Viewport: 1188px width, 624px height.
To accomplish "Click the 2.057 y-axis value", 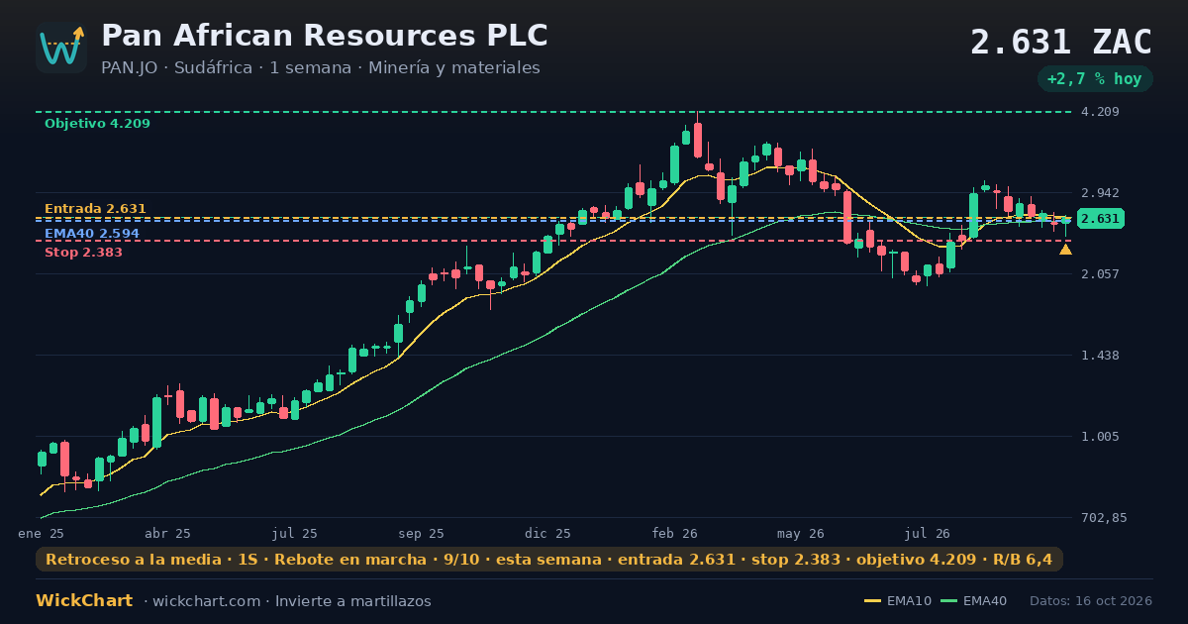I will 1101,274.
